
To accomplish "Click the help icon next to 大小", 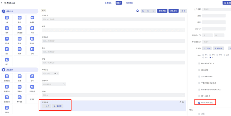I will pos(200,29).
